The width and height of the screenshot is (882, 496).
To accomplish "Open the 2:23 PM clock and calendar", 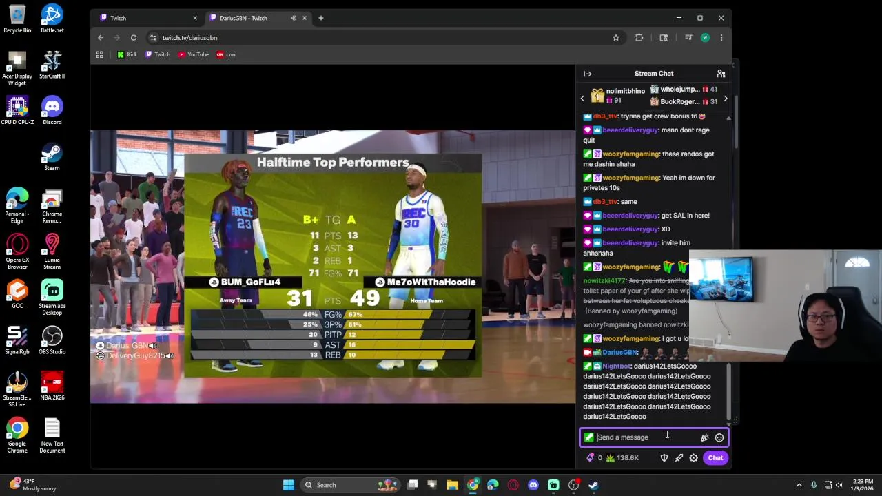I will click(x=863, y=485).
